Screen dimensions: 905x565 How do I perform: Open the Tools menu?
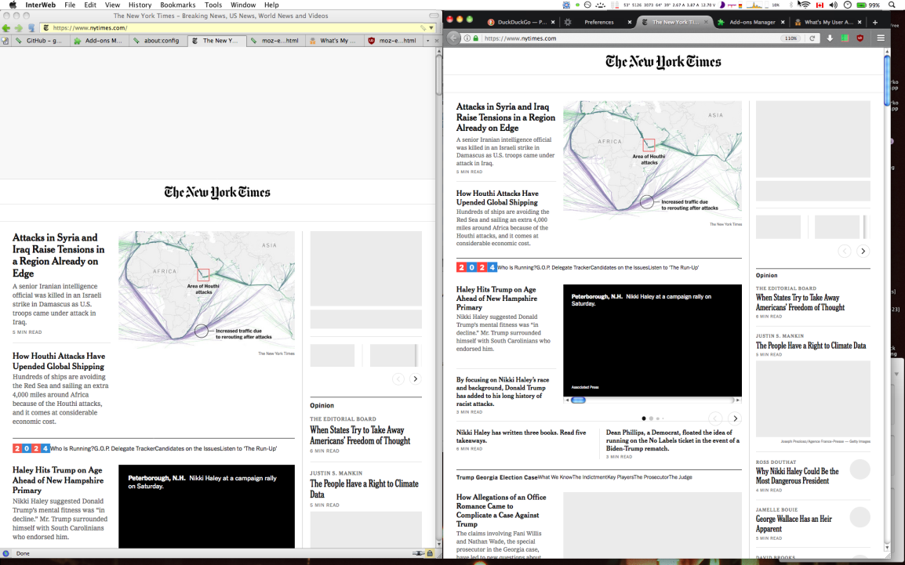tap(213, 5)
